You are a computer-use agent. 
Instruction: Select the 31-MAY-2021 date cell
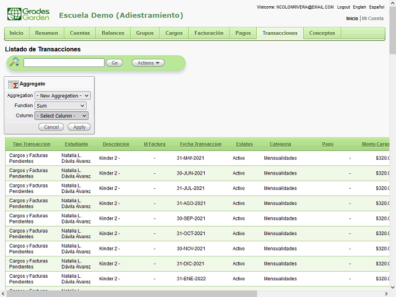pyautogui.click(x=191, y=158)
